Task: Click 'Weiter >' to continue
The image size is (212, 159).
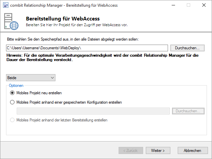Action: pos(158,151)
